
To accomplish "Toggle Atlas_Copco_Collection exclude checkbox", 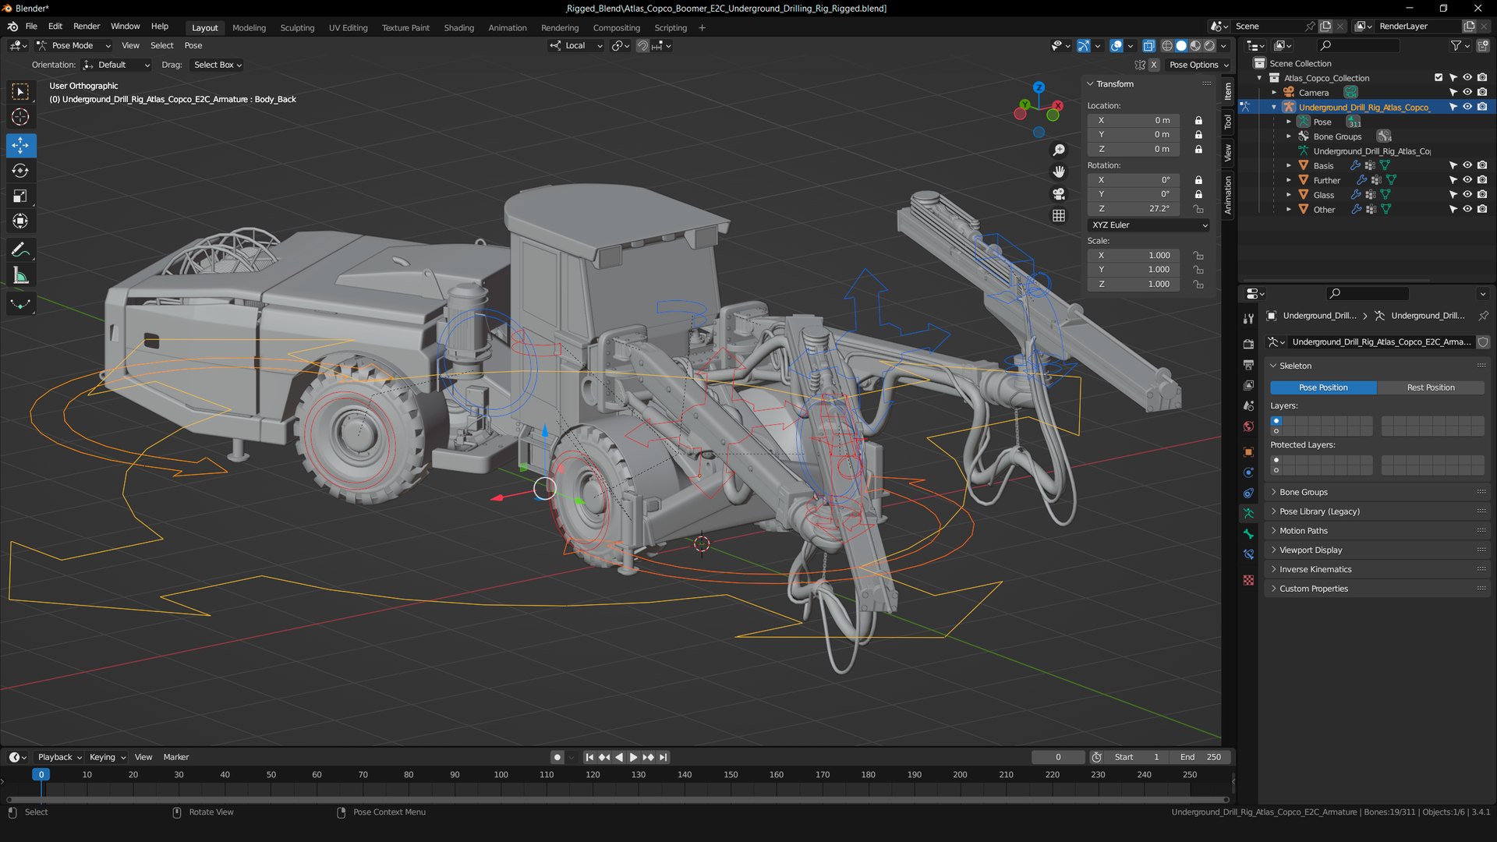I will [x=1439, y=78].
